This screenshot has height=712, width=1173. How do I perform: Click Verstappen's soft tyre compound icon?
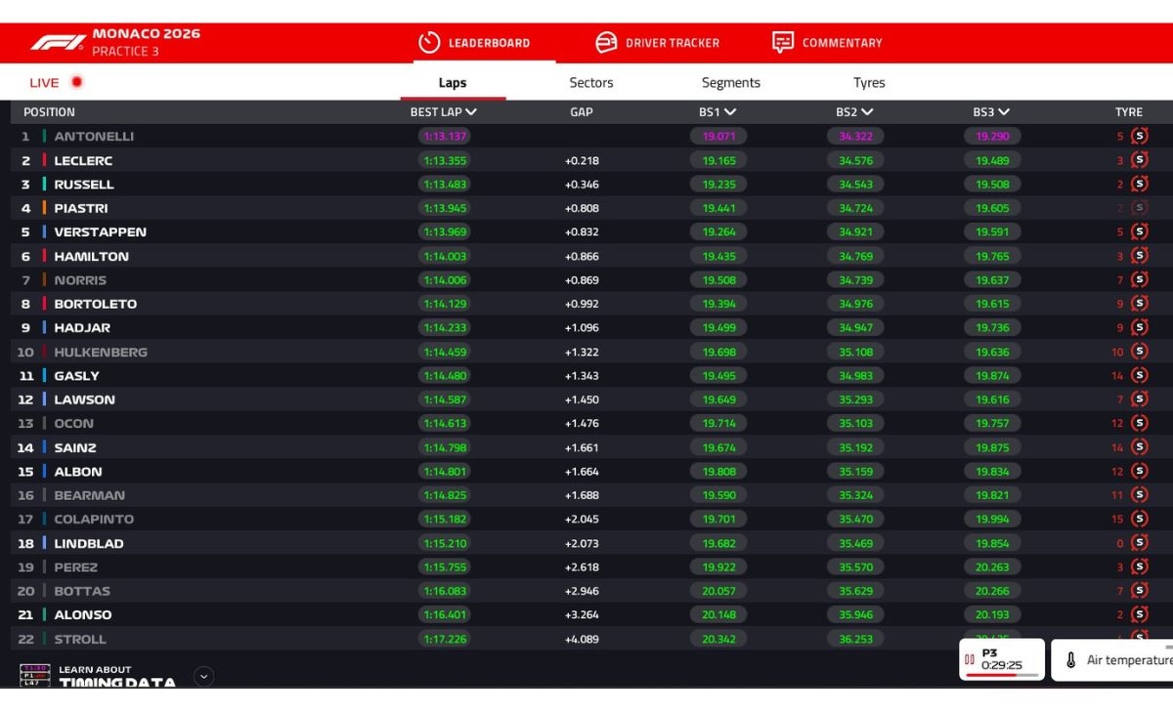coord(1139,232)
